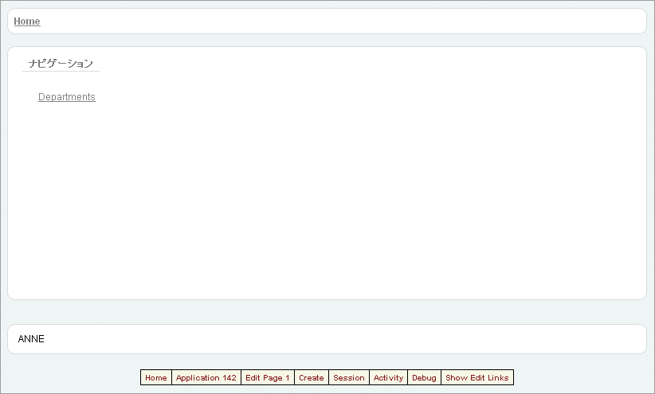Screen dimensions: 655x394
Task: Click the underline beneath the ナビゲーション heading
Action: (x=61, y=72)
